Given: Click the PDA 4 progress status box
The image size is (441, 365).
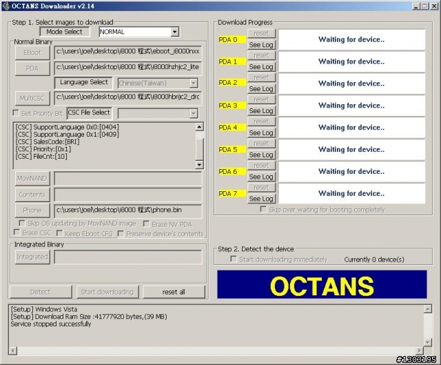Looking at the screenshot, I should coord(351,127).
